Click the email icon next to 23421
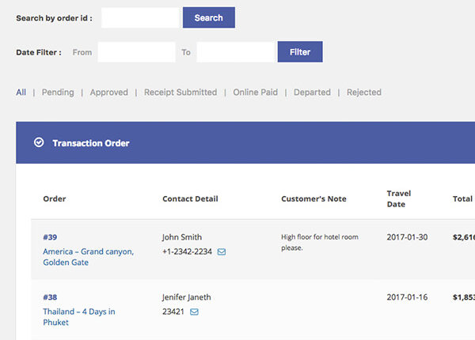Screen dimensions: 475x340 point(194,312)
